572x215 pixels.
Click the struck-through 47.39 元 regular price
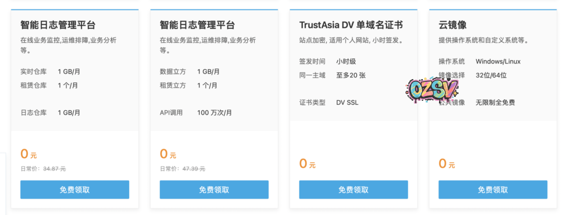(194, 169)
